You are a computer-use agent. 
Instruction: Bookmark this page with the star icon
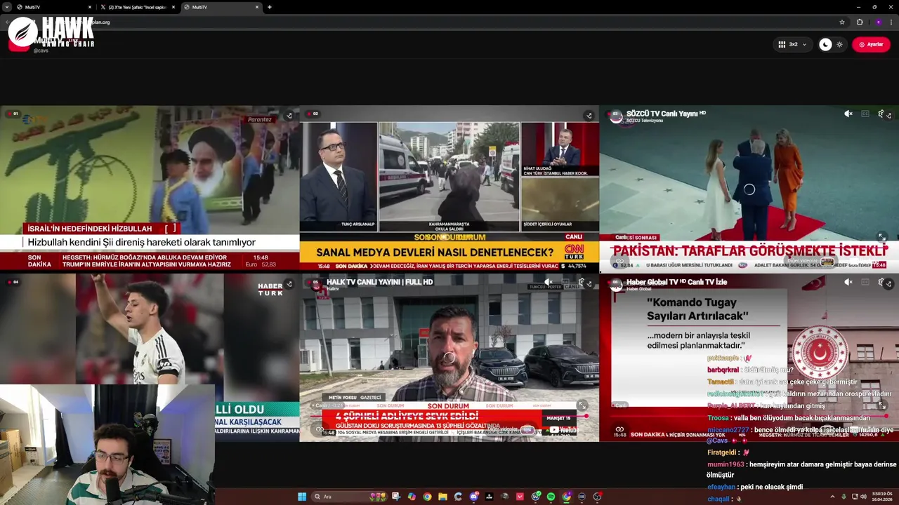tap(842, 22)
